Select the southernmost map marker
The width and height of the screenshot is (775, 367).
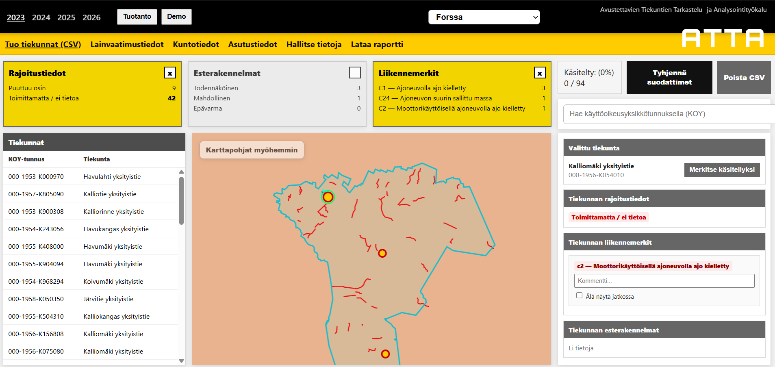tap(385, 354)
